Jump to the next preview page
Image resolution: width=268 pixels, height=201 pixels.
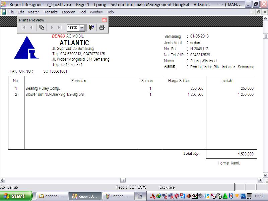click(x=52, y=27)
